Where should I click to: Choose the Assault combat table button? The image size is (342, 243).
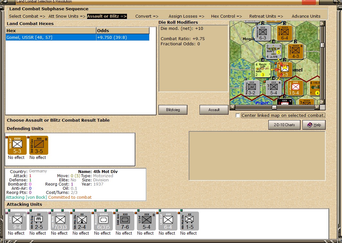tap(214, 110)
